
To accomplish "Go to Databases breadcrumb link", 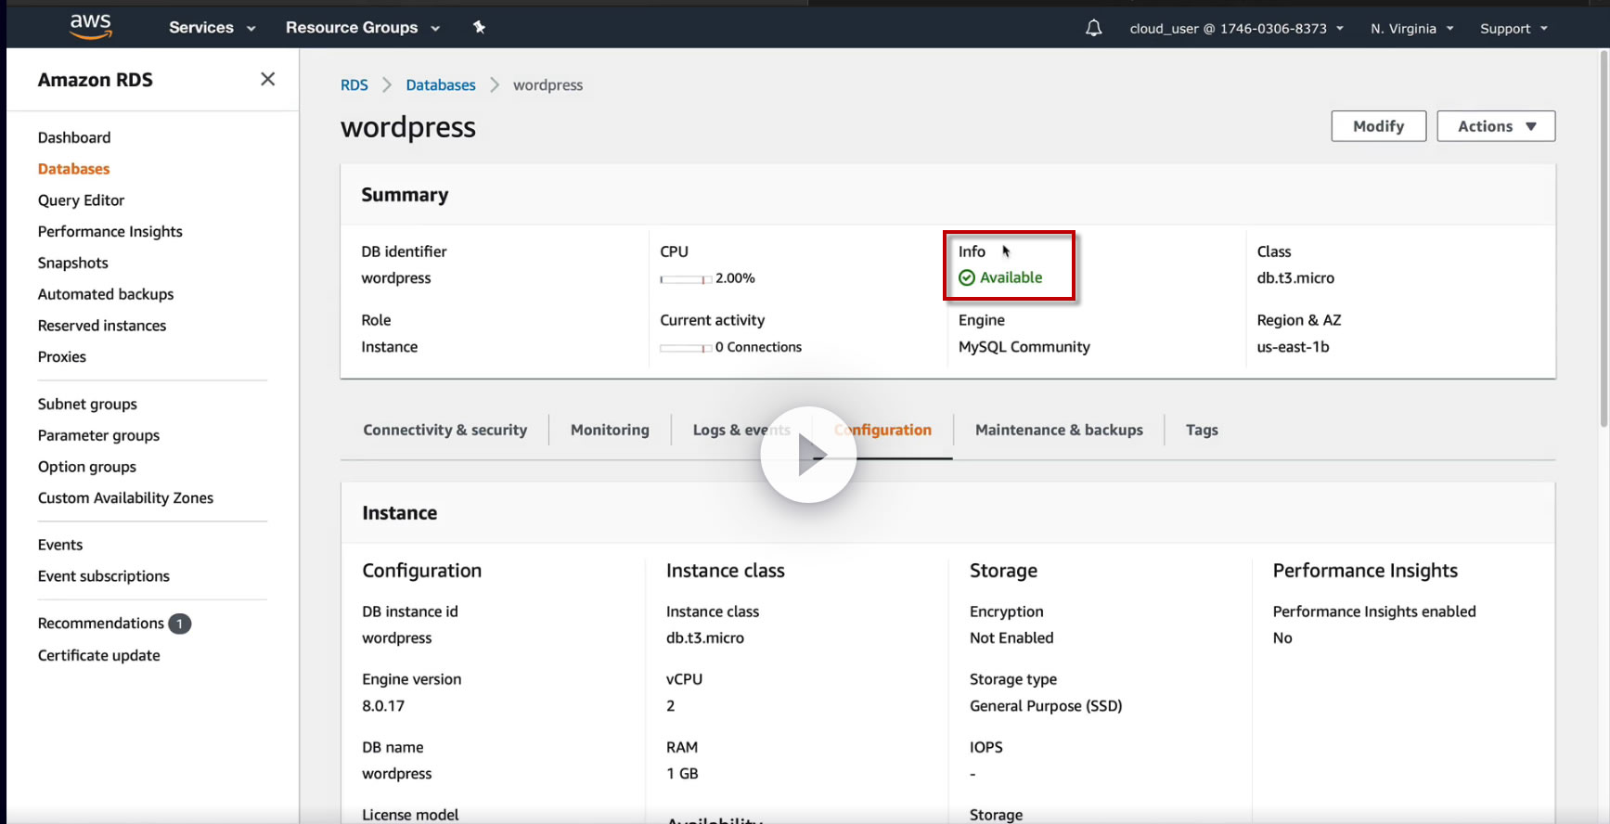I will pos(441,85).
